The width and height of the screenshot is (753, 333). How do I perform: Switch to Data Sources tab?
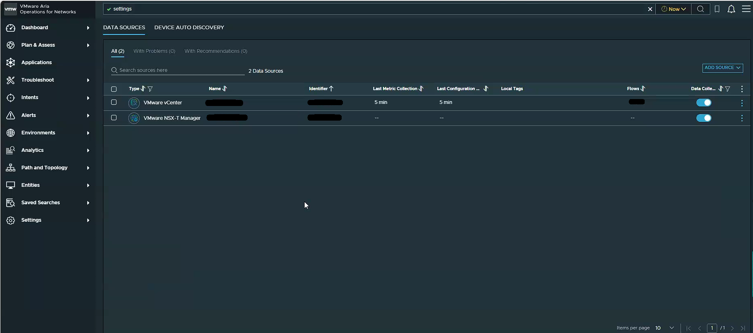click(x=124, y=28)
